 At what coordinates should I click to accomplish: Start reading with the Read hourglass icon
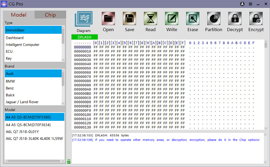tap(151, 19)
